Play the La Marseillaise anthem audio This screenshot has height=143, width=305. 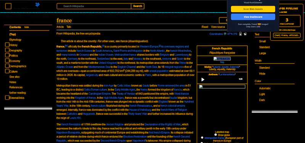(203, 79)
